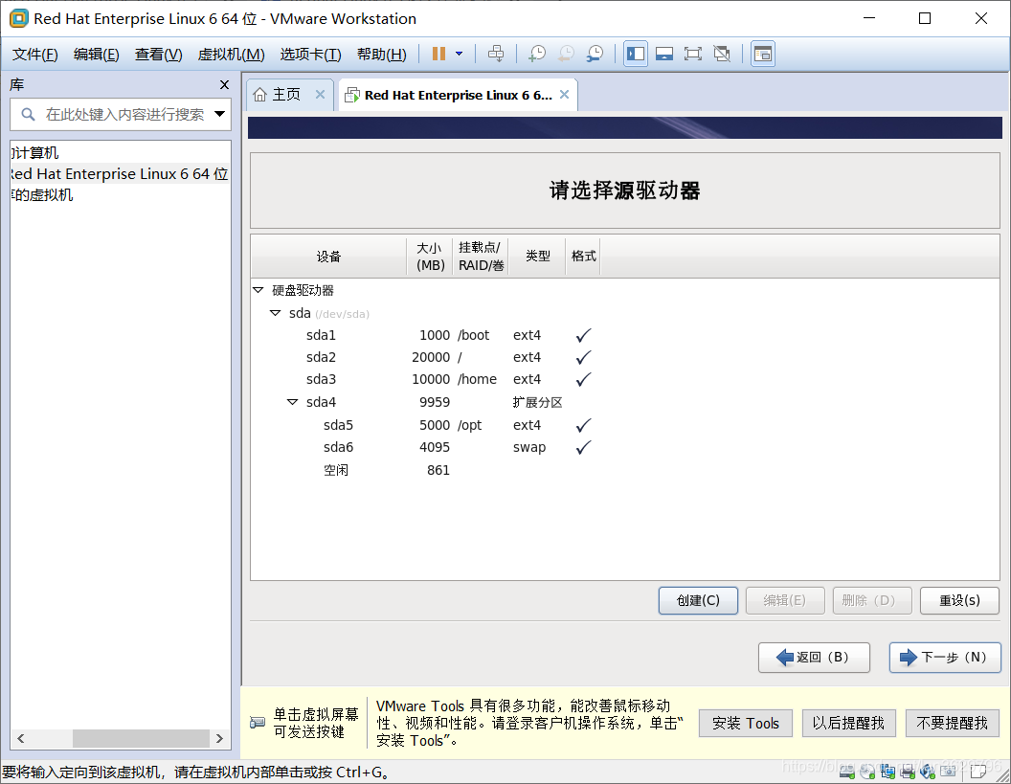Screen dimensions: 1011x784
Task: Select Red Hat Enterprise Linux 6 64 位 in library
Action: (121, 174)
